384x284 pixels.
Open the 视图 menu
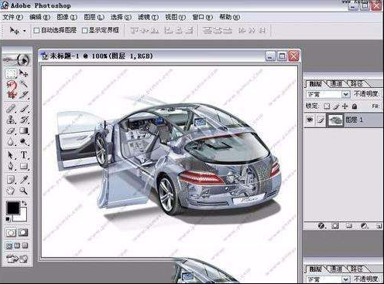click(175, 17)
